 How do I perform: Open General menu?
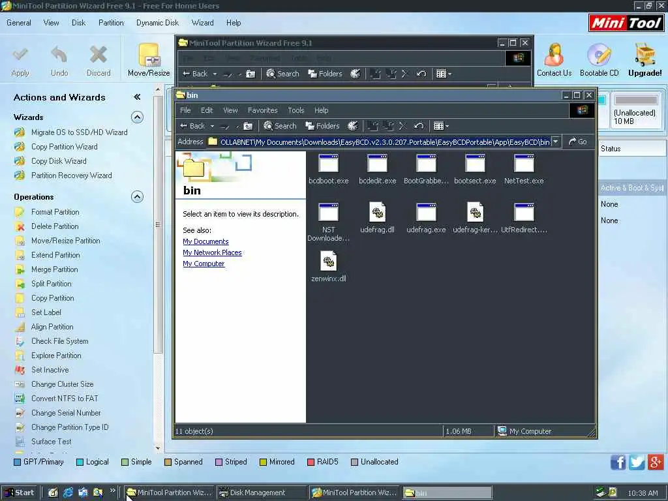coord(19,23)
